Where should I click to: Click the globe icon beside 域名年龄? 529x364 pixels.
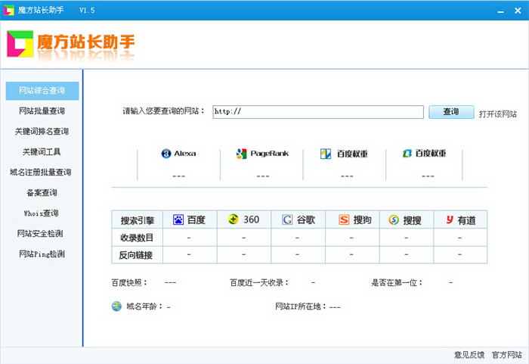116,307
